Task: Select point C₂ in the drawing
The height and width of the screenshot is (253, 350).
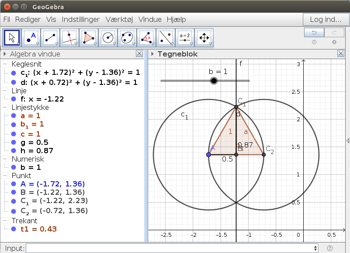Action: pyautogui.click(x=263, y=155)
